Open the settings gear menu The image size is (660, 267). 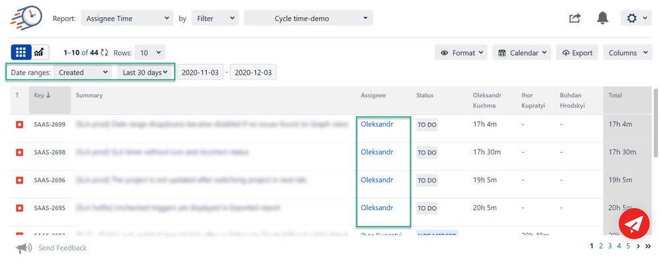(636, 18)
